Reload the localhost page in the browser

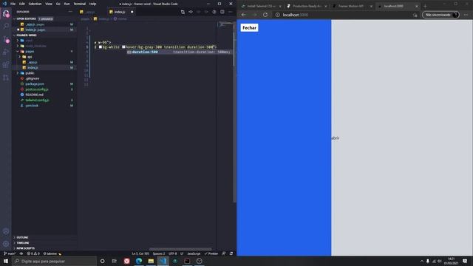pos(265,15)
